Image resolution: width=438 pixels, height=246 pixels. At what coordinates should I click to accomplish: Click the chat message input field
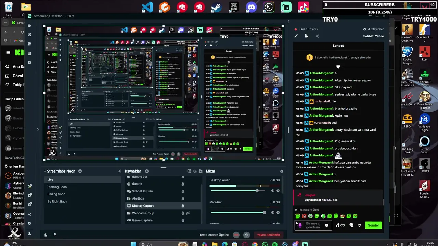[x=313, y=225]
